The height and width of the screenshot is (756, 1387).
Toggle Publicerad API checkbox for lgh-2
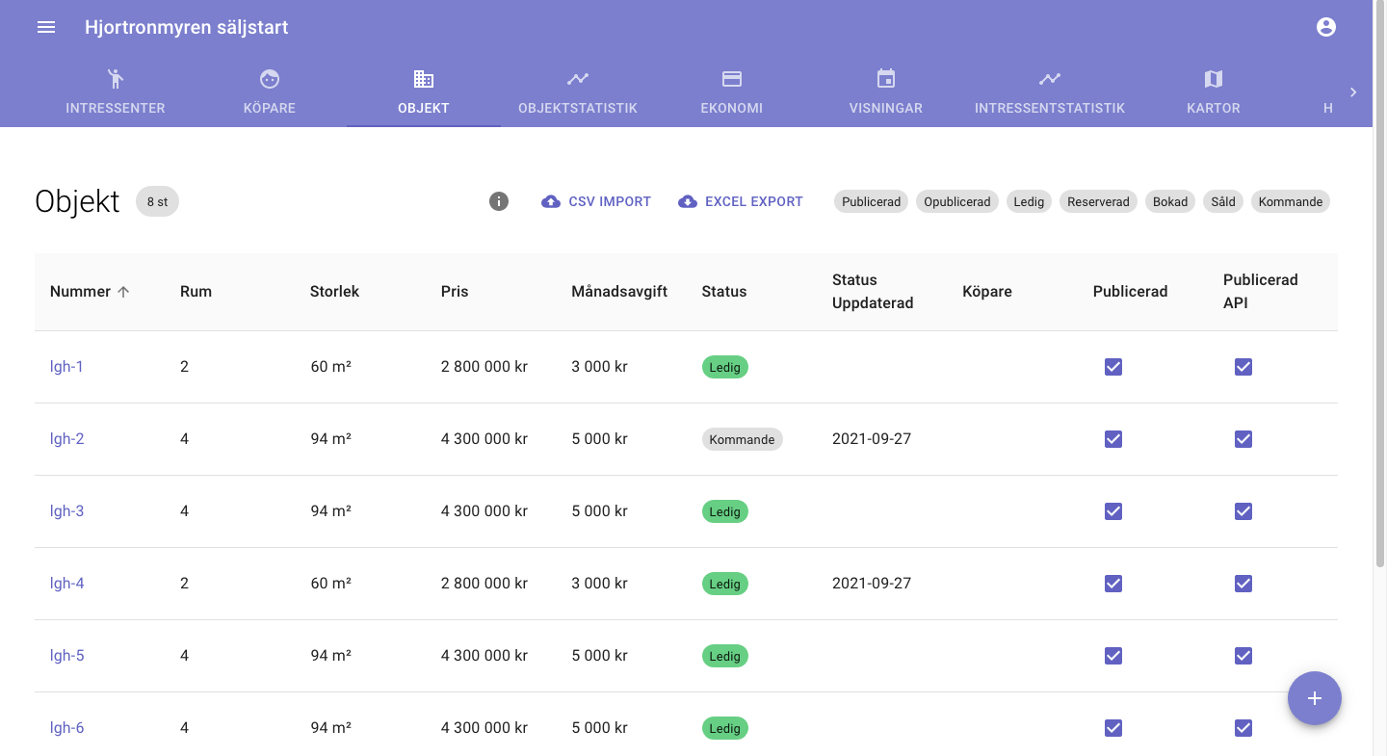coord(1243,439)
